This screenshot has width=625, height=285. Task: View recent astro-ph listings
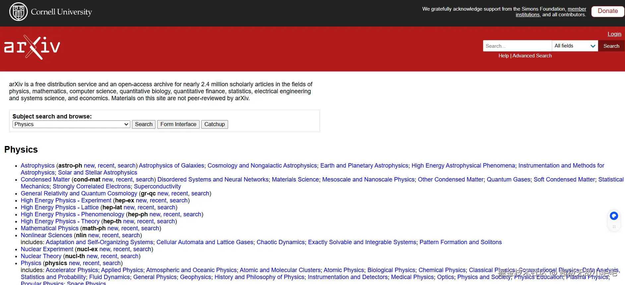click(106, 166)
